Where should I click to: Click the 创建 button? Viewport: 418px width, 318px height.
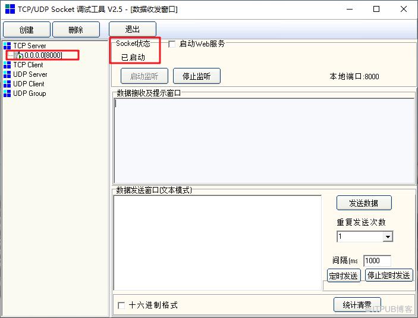(x=26, y=29)
